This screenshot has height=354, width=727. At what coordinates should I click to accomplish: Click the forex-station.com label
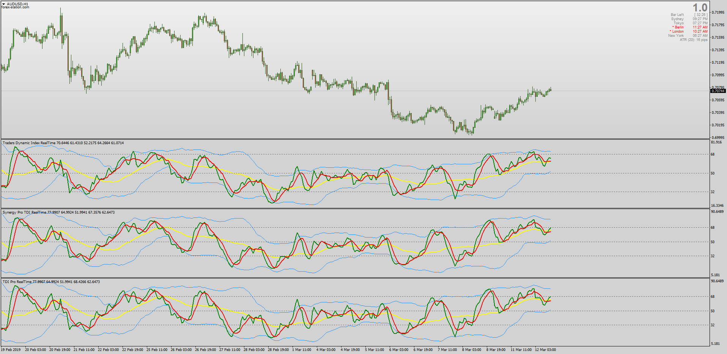[15, 8]
